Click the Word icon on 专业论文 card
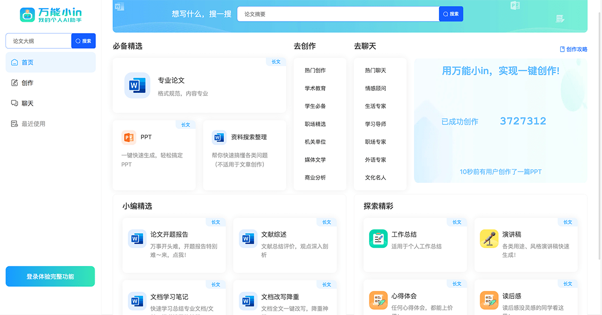This screenshot has height=315, width=602. coord(137,85)
